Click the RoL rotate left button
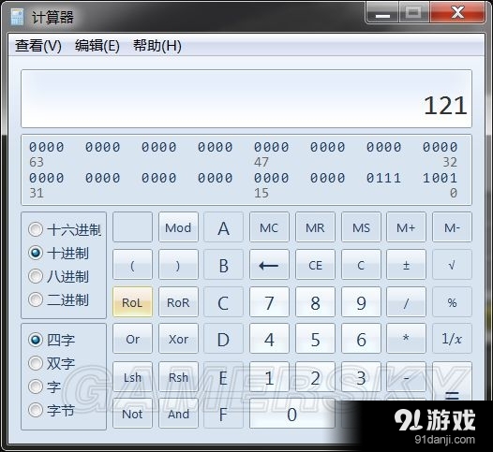The height and width of the screenshot is (452, 493). click(132, 302)
